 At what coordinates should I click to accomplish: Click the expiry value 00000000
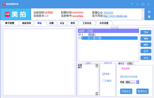(x=78, y=13)
